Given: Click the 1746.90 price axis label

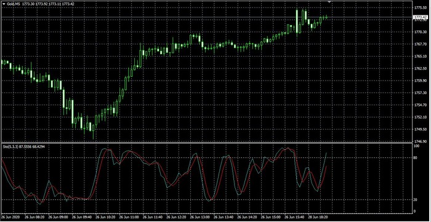Looking at the screenshot, I should pos(421,141).
